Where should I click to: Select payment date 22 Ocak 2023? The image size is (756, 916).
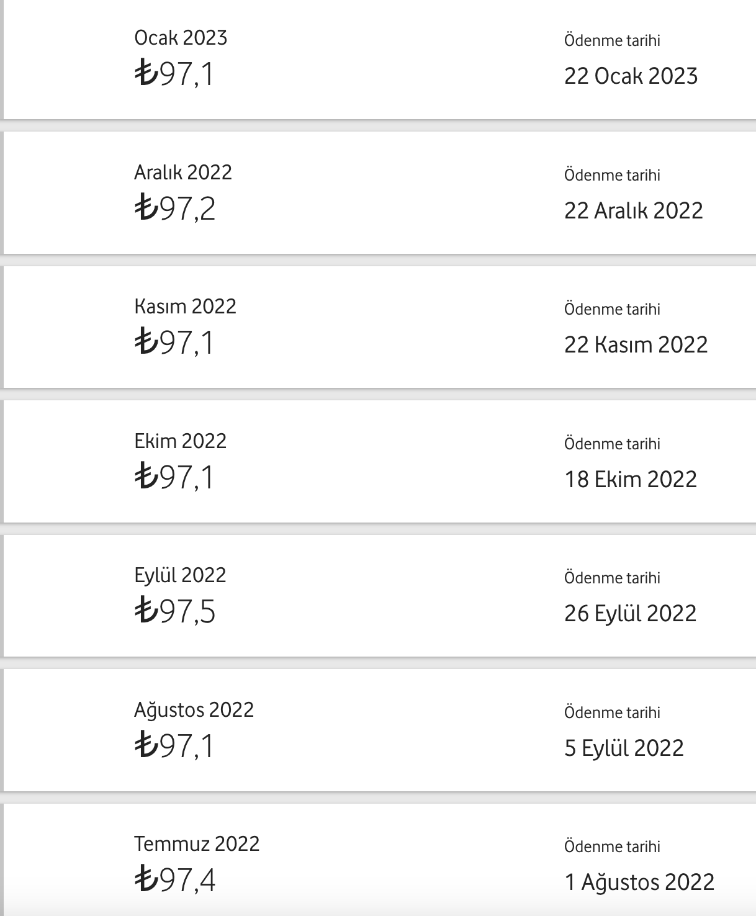coord(631,76)
